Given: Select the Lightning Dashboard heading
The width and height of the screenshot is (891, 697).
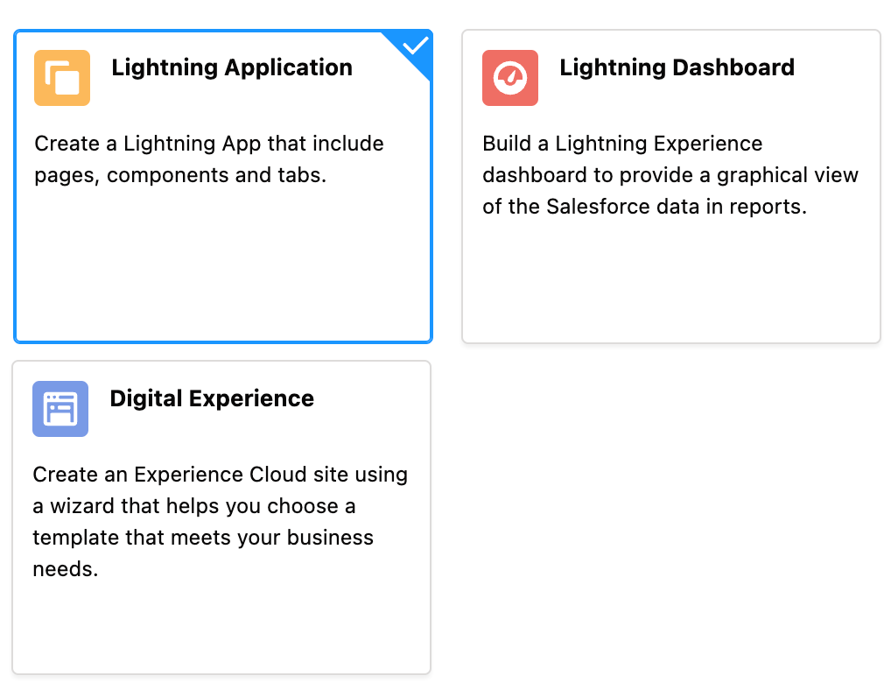Looking at the screenshot, I should (677, 67).
